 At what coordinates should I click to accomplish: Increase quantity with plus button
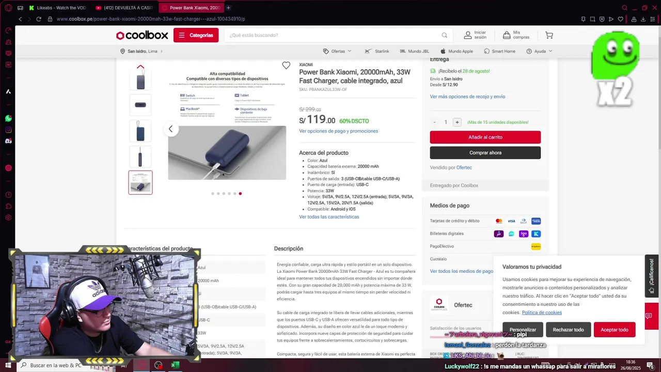457,122
